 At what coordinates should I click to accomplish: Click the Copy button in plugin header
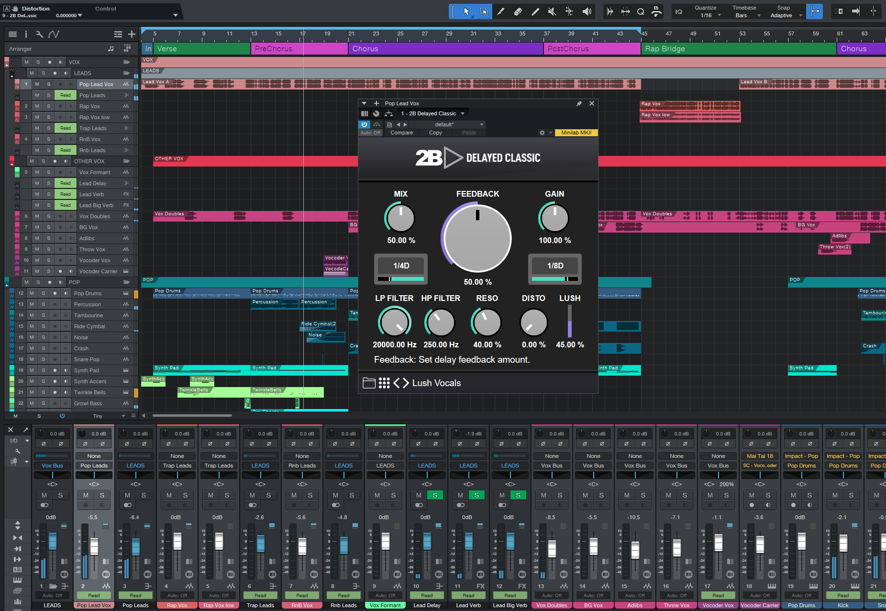[435, 133]
